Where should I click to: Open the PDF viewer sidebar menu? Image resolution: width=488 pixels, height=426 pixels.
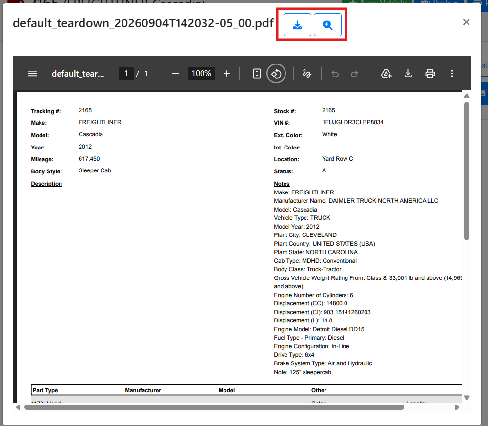point(32,74)
